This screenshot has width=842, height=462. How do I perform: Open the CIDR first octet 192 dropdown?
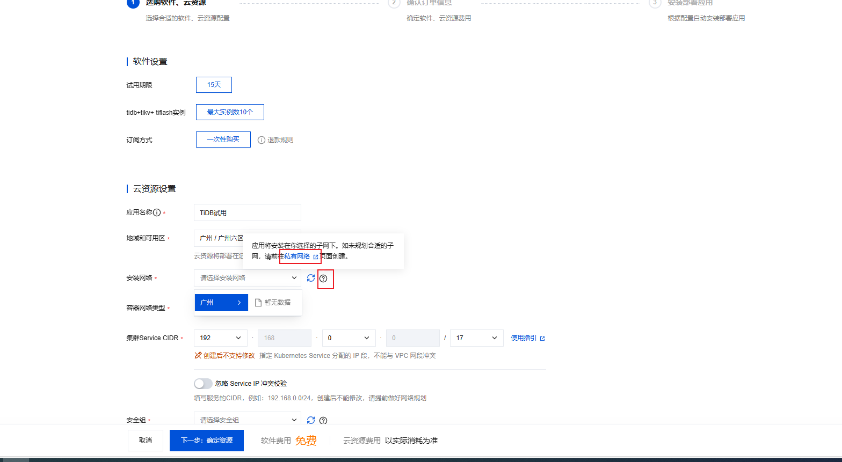[x=220, y=338]
